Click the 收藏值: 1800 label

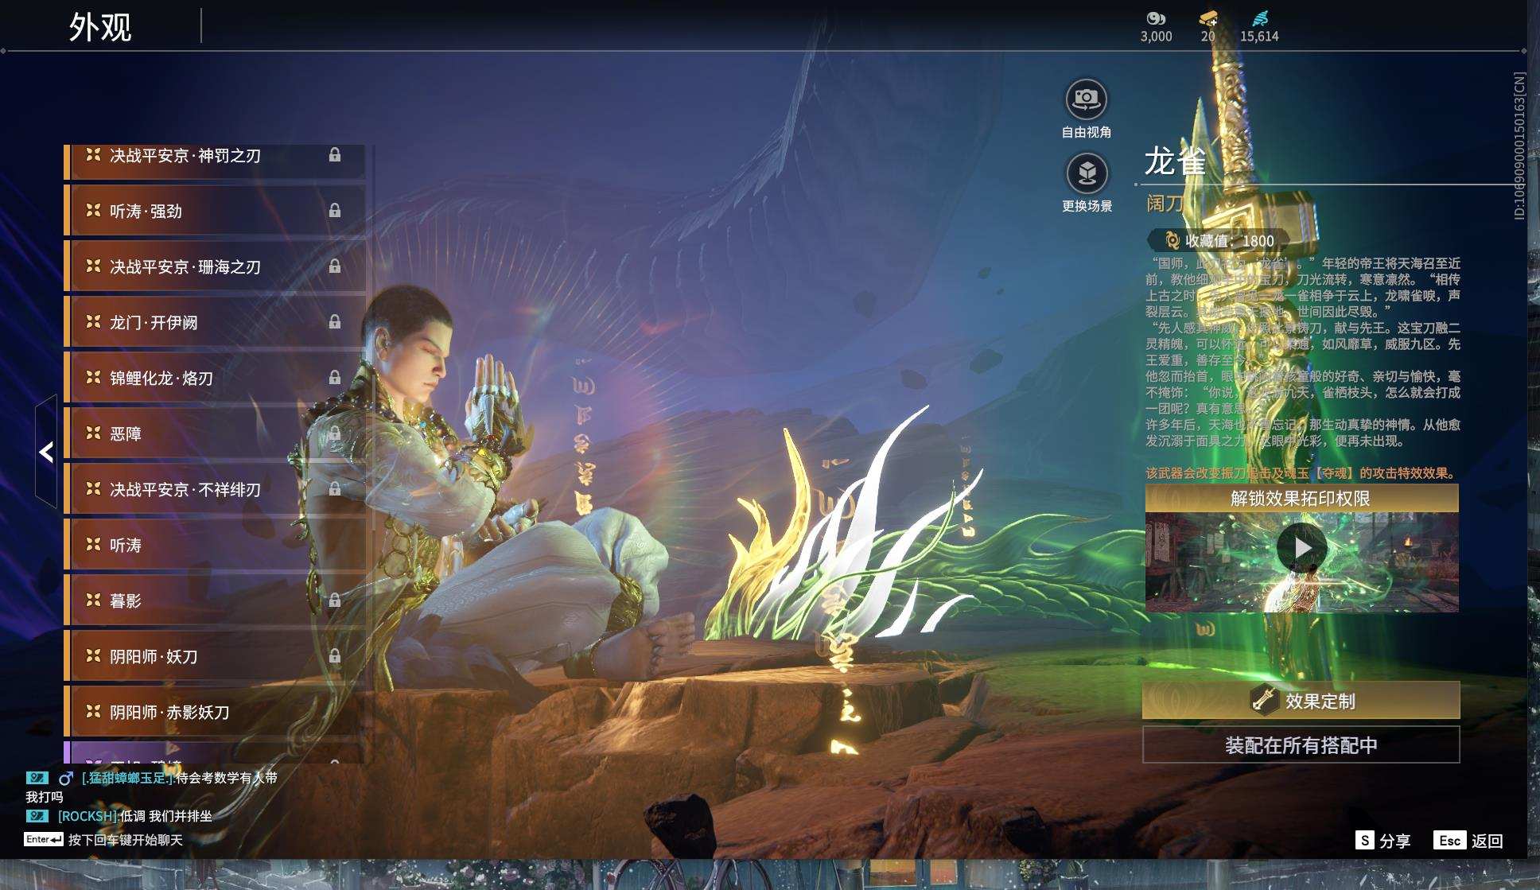point(1230,241)
